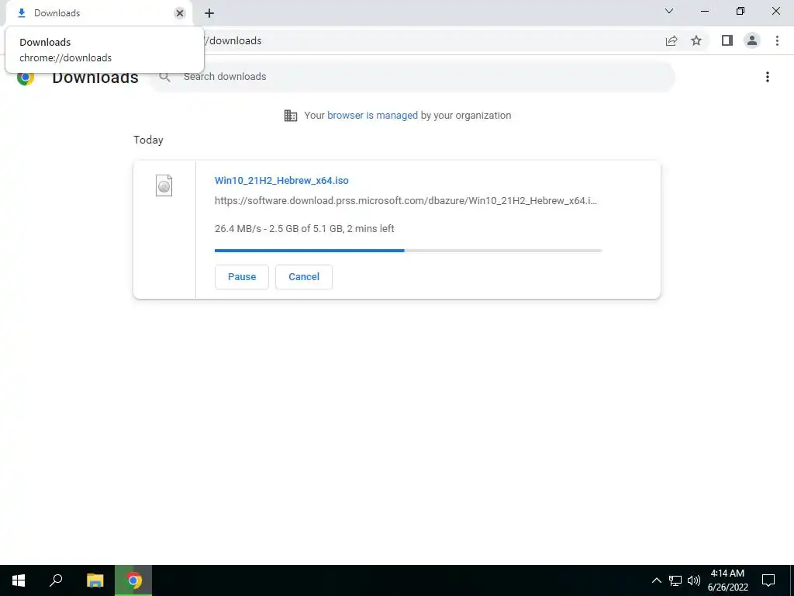794x596 pixels.
Task: Click Chrome icon in taskbar
Action: point(133,580)
